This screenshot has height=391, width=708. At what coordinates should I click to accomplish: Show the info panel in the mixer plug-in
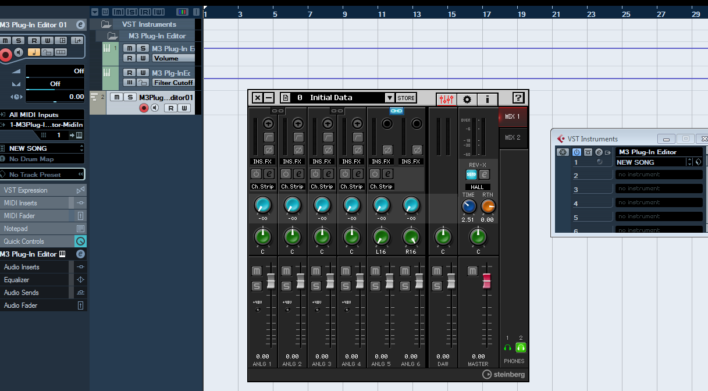487,98
